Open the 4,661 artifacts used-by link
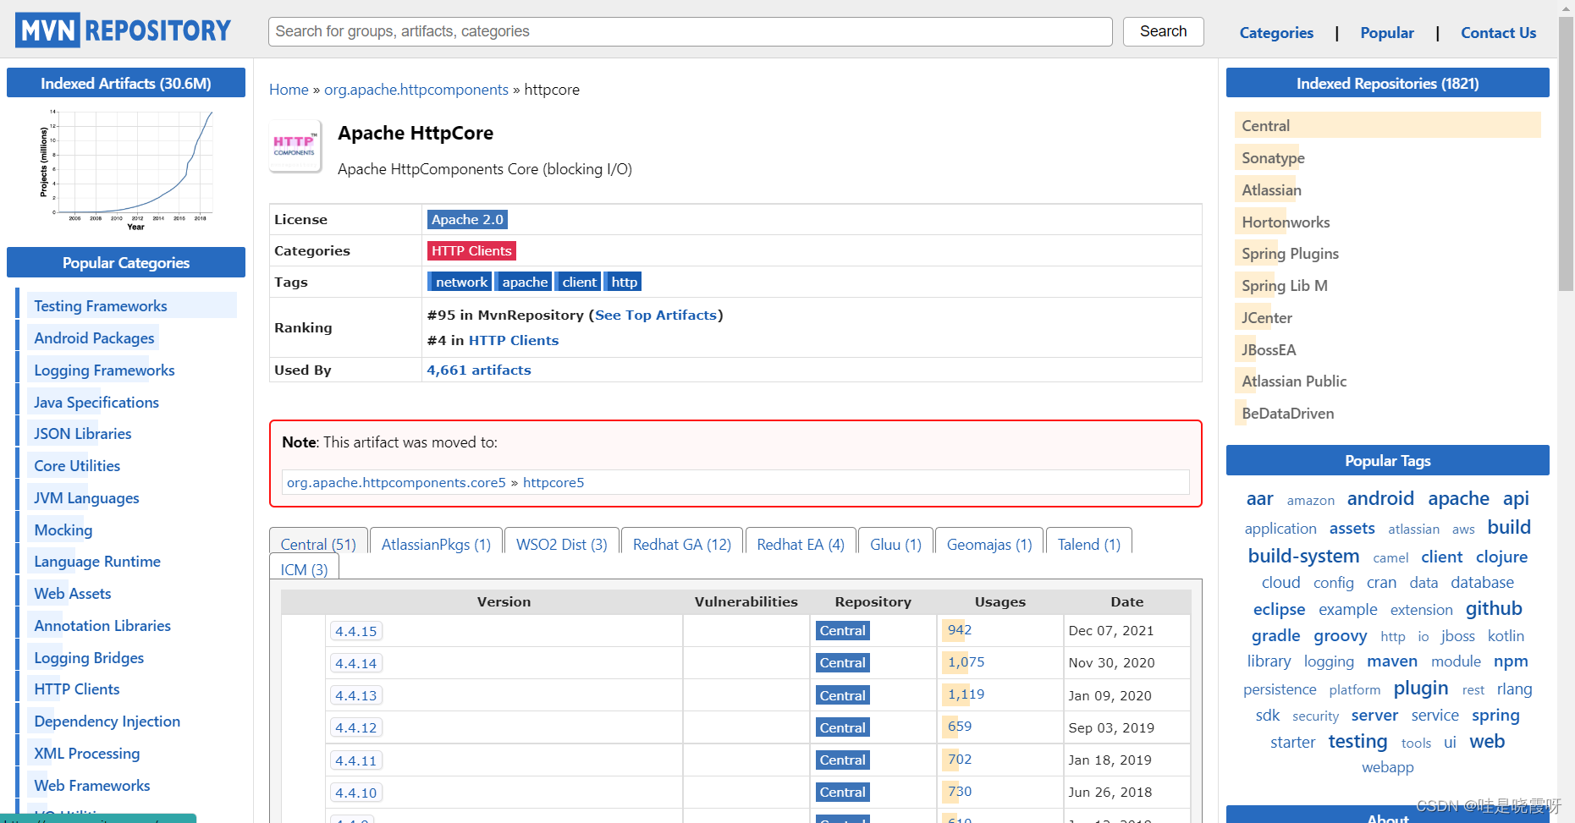The height and width of the screenshot is (823, 1575). click(479, 370)
